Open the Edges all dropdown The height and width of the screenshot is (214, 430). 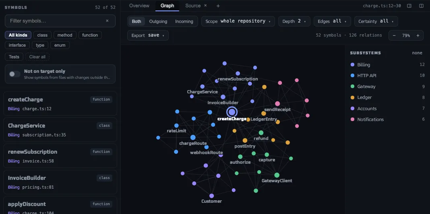coord(332,21)
